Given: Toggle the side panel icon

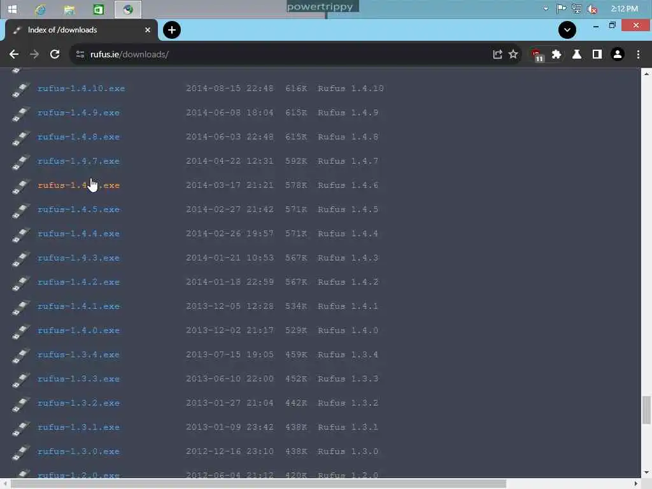Looking at the screenshot, I should [x=597, y=55].
